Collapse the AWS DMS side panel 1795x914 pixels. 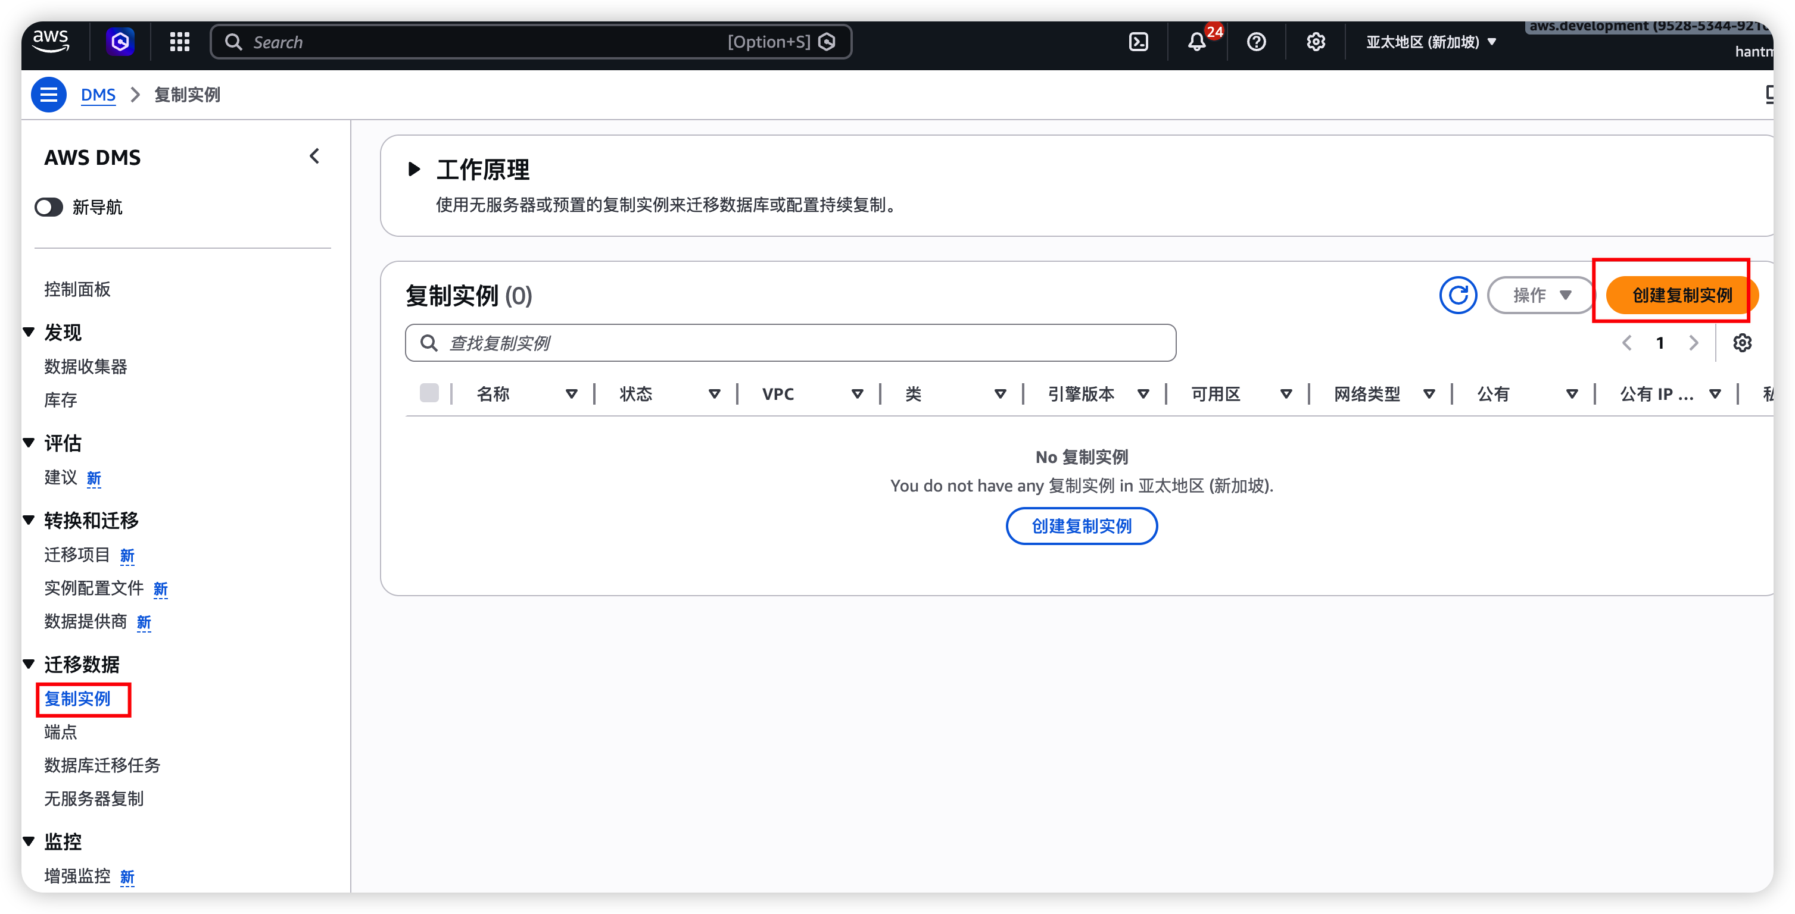coord(315,156)
